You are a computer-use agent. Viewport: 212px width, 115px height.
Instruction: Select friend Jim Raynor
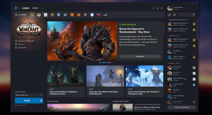(181, 51)
